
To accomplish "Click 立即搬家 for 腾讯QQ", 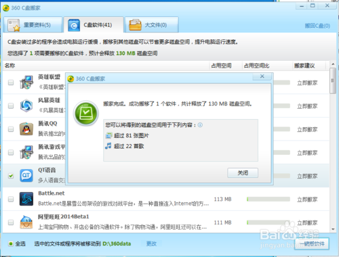I will 307,130.
